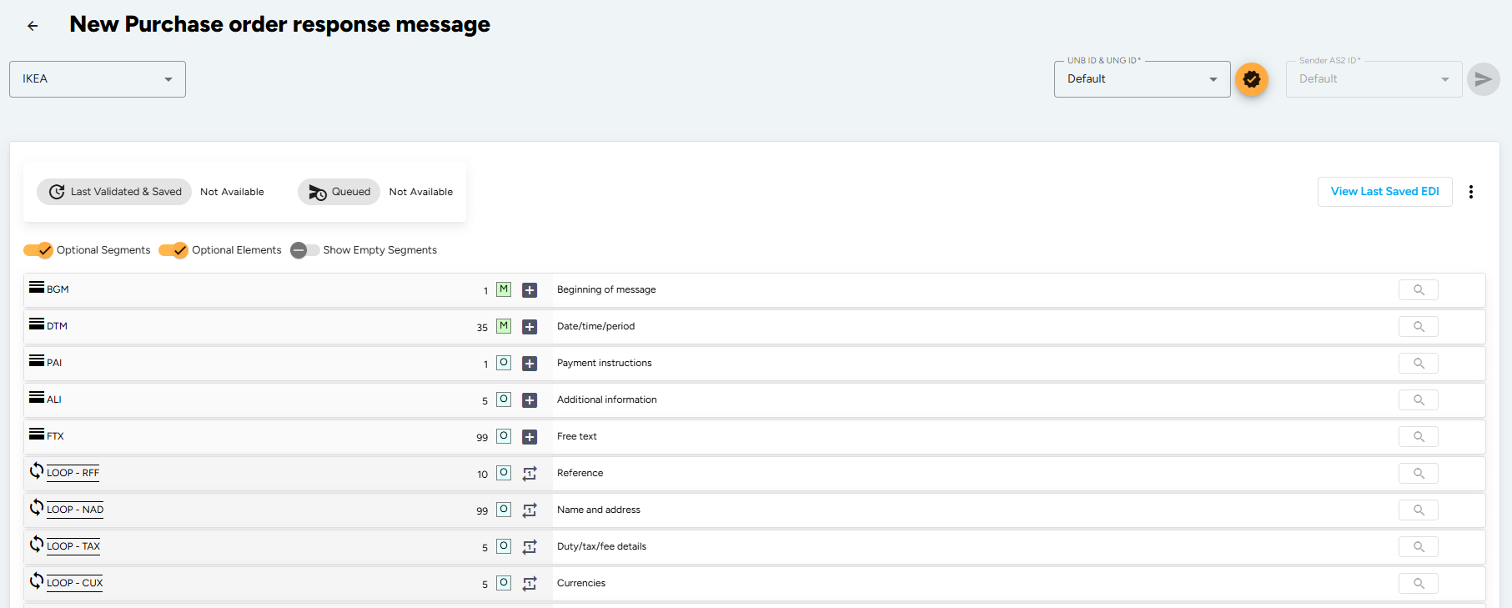Expand the LOOP - RFF loop icon
Image resolution: width=1512 pixels, height=608 pixels.
click(x=37, y=470)
